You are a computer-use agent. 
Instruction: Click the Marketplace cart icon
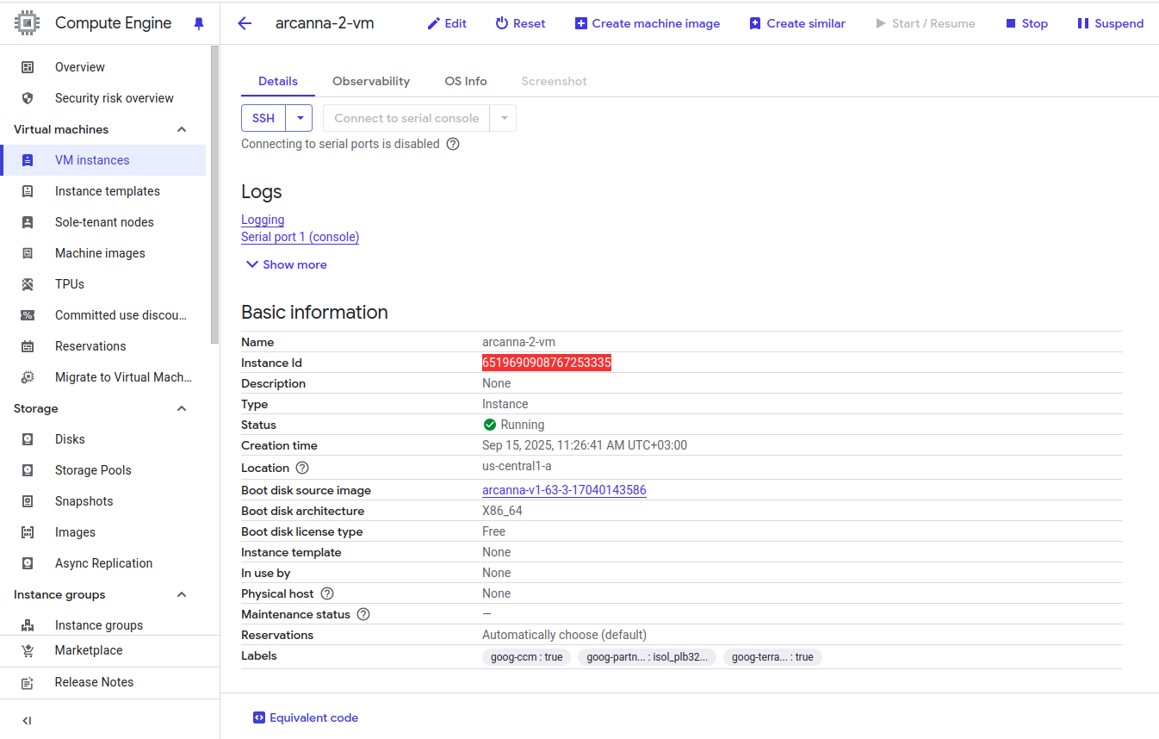(28, 650)
